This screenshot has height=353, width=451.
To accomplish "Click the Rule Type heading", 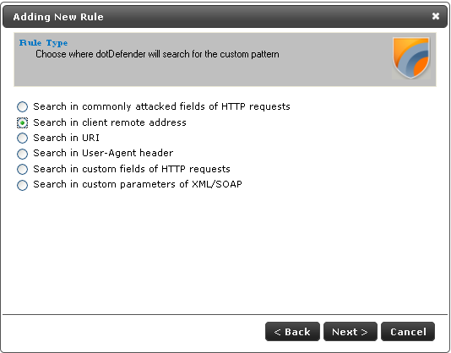I will 43,43.
